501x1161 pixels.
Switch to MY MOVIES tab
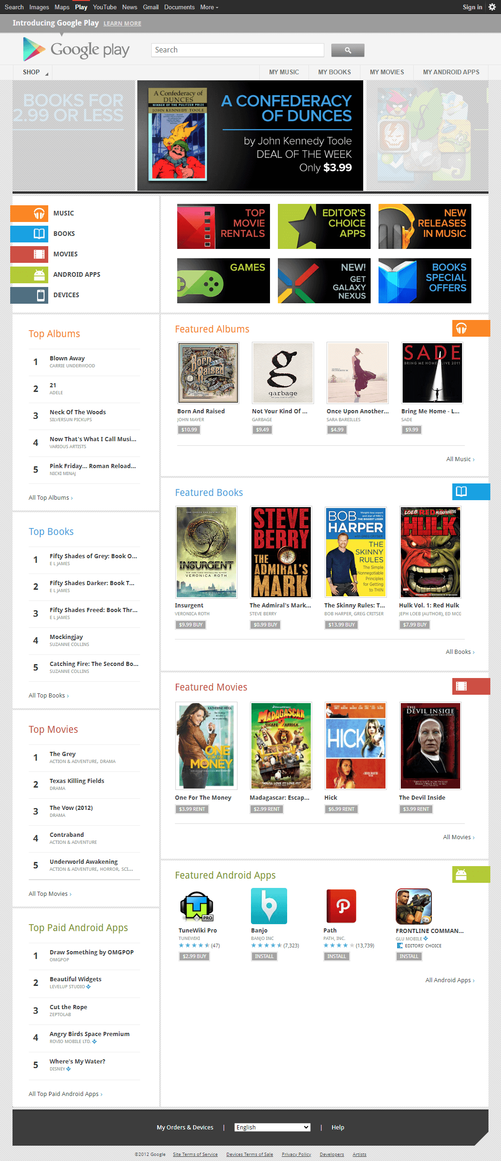tap(387, 72)
